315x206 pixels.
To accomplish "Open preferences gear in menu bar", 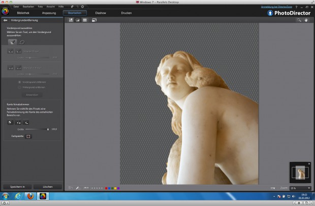I will tap(82, 7).
